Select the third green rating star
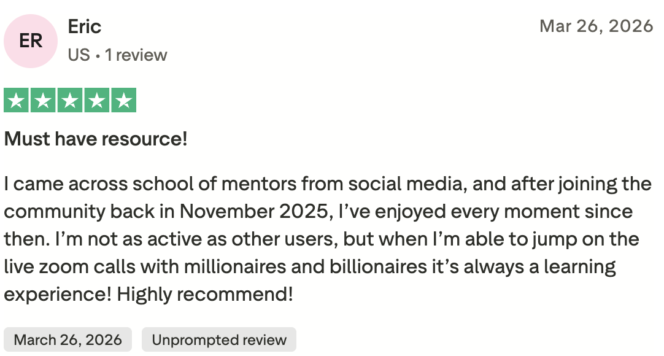 click(70, 100)
